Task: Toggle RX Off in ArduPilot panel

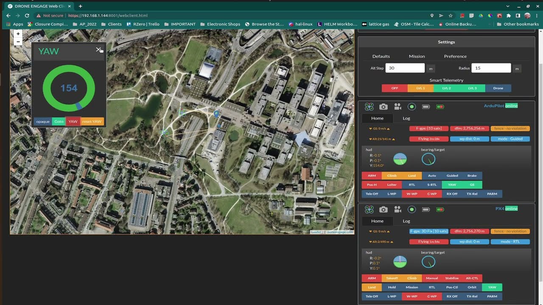Action: (452, 194)
